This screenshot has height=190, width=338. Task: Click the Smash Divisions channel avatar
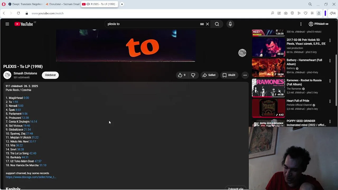pyautogui.click(x=7, y=75)
